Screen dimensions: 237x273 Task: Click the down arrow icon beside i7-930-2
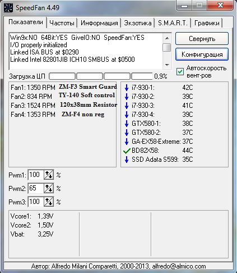point(127,97)
